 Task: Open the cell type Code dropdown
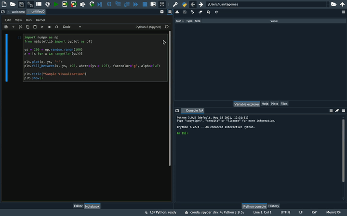[x=71, y=27]
